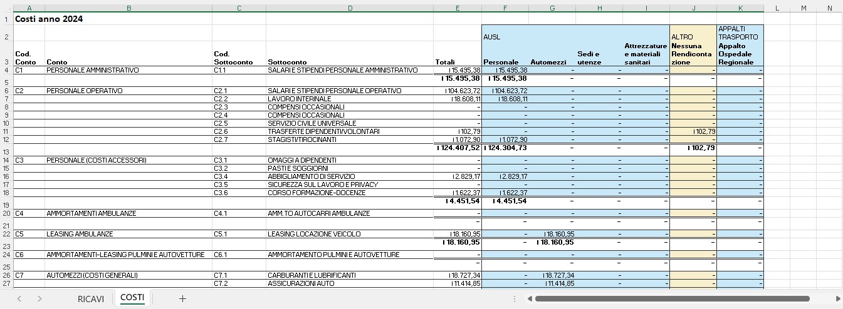Select column A header

(x=29, y=8)
